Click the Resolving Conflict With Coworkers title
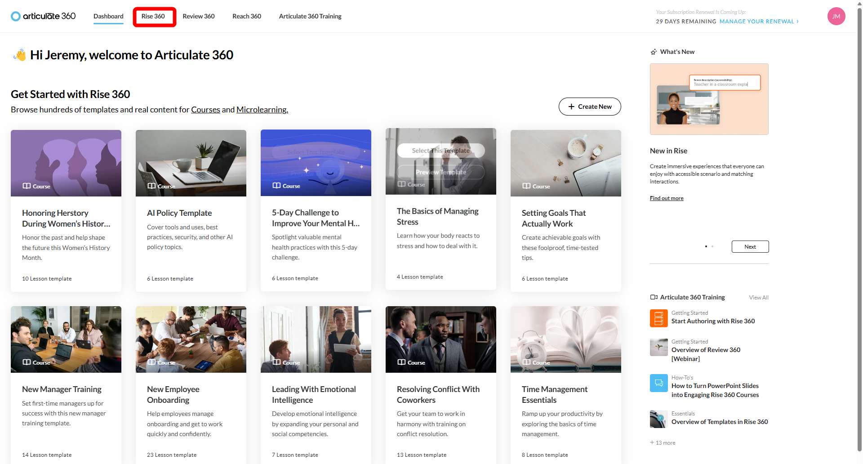This screenshot has width=863, height=464. (438, 395)
